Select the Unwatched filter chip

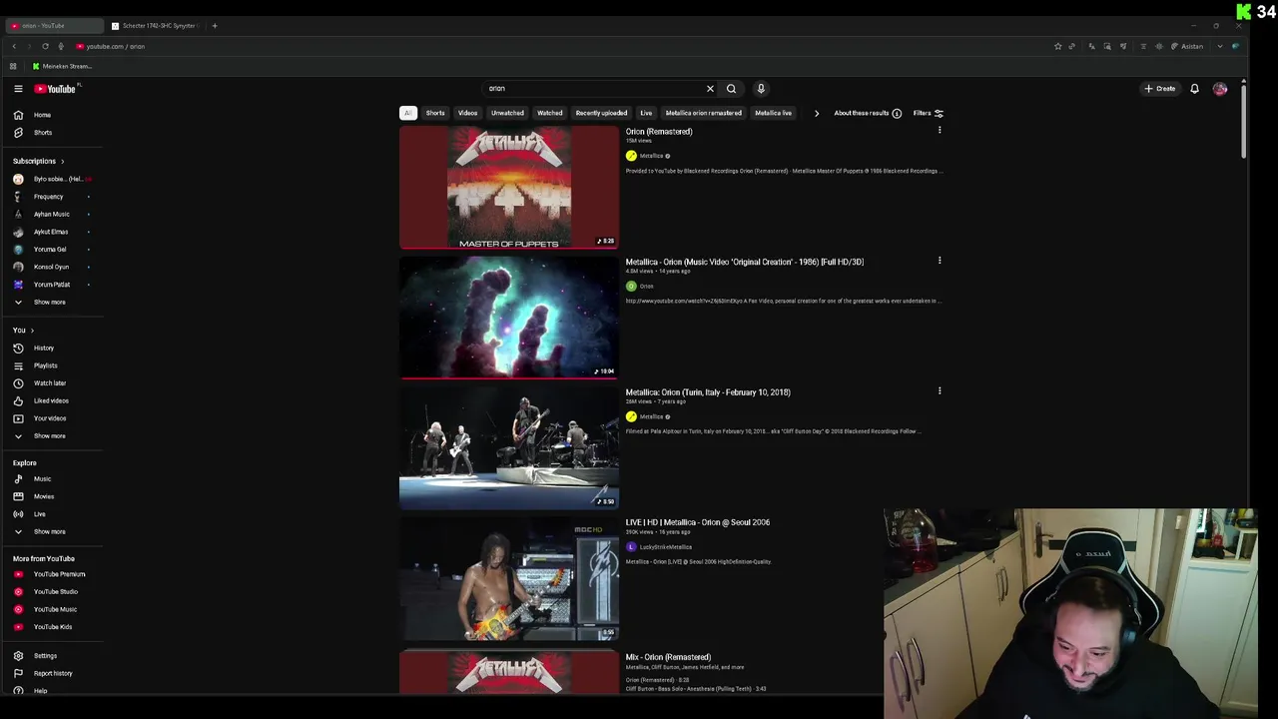tap(507, 114)
